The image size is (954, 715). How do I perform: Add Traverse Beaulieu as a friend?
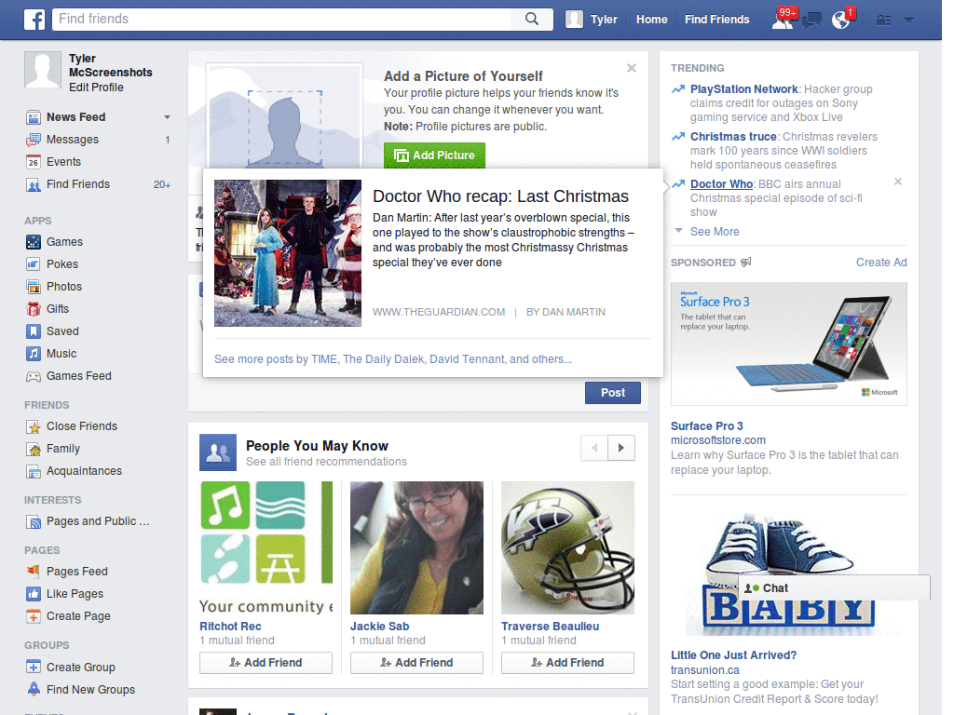[567, 663]
